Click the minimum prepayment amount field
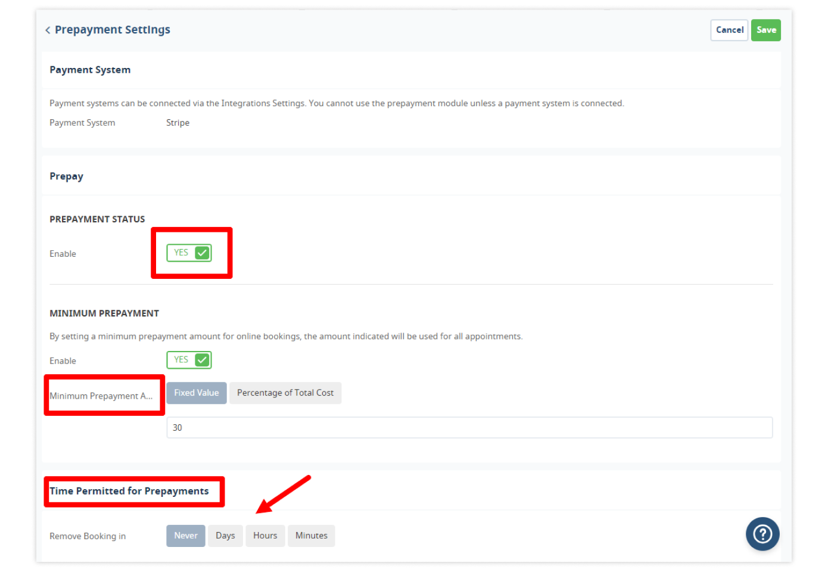Screen dimensions: 828x572 click(x=469, y=428)
